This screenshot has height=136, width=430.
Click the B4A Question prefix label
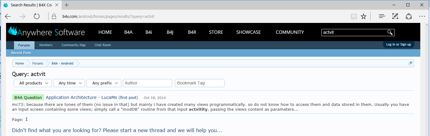[28, 97]
